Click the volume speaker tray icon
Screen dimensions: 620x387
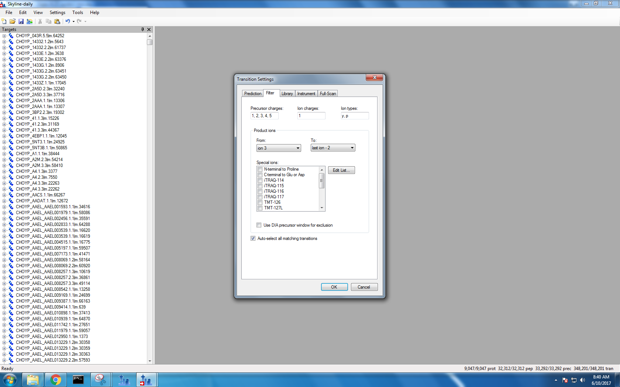583,380
